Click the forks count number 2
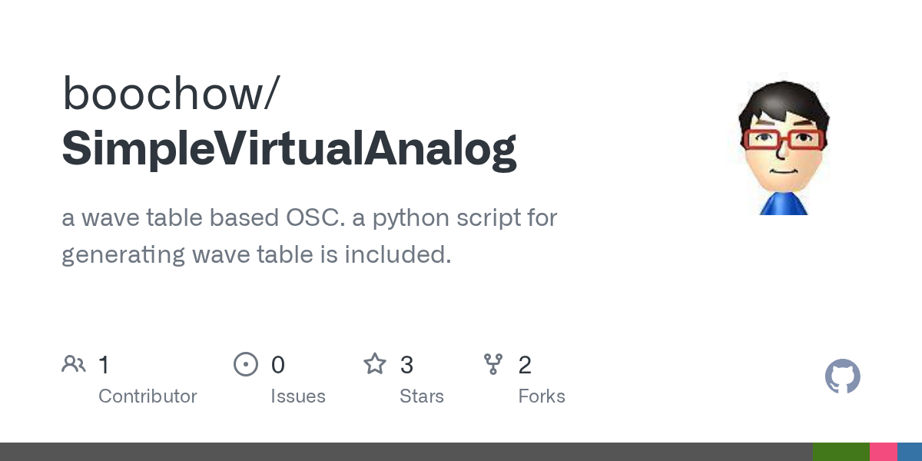The width and height of the screenshot is (922, 461). point(525,365)
